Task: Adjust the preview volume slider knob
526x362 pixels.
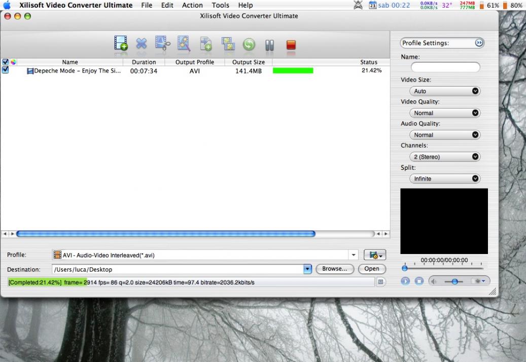Action: (x=454, y=281)
